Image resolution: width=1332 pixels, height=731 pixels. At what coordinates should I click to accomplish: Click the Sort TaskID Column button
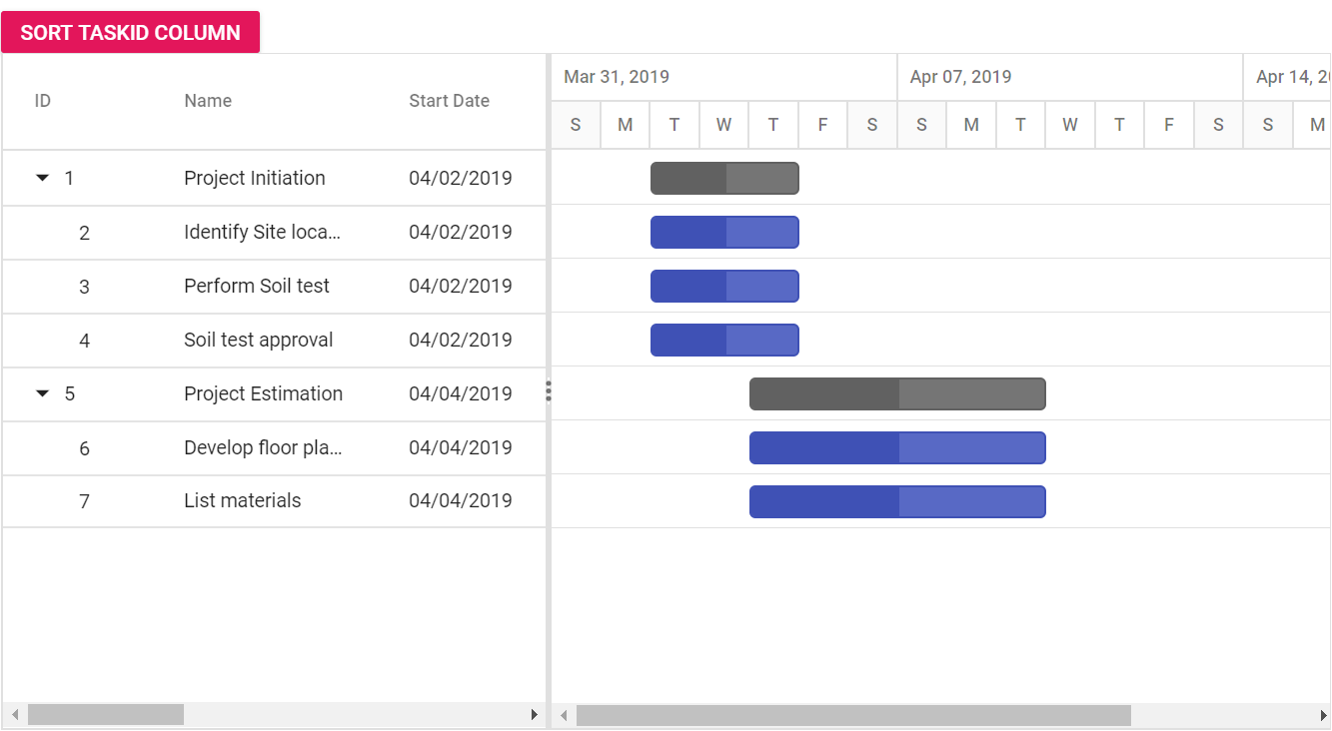click(x=130, y=32)
